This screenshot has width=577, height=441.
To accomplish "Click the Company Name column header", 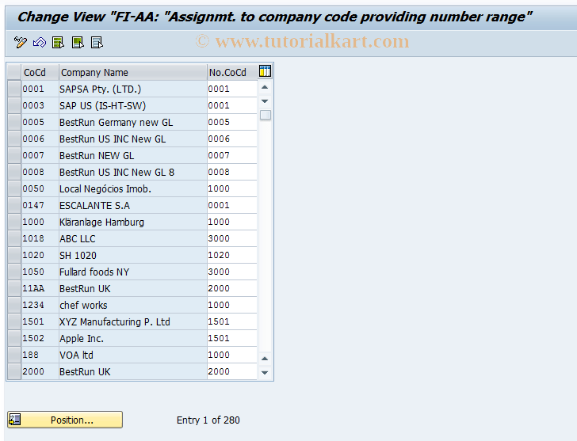I will click(x=133, y=72).
